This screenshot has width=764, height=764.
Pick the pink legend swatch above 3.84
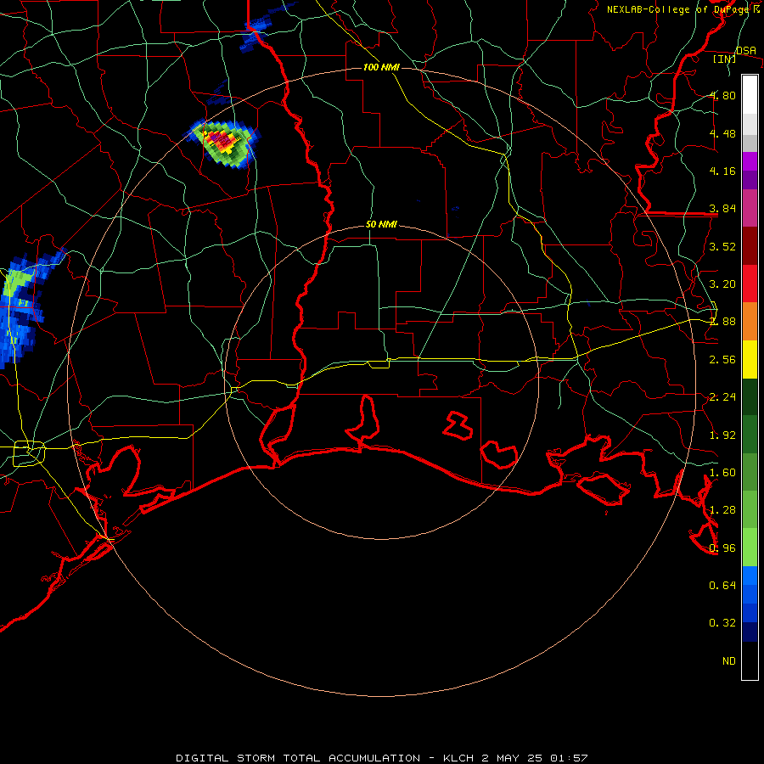click(750, 208)
